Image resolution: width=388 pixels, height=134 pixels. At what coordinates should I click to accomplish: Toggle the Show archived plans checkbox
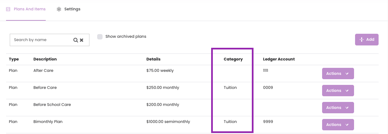coord(100,37)
